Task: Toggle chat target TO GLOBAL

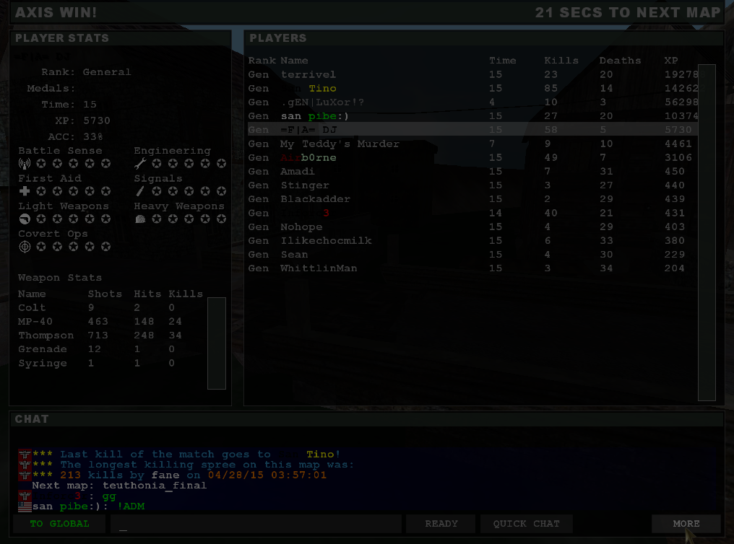Action: click(59, 523)
